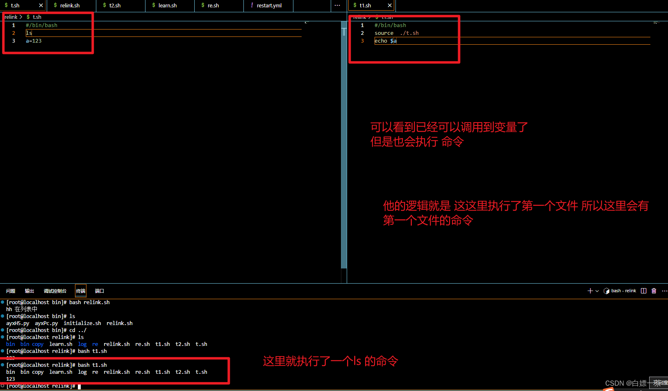Expand the new terminal profile dropdown arrow

click(x=597, y=291)
